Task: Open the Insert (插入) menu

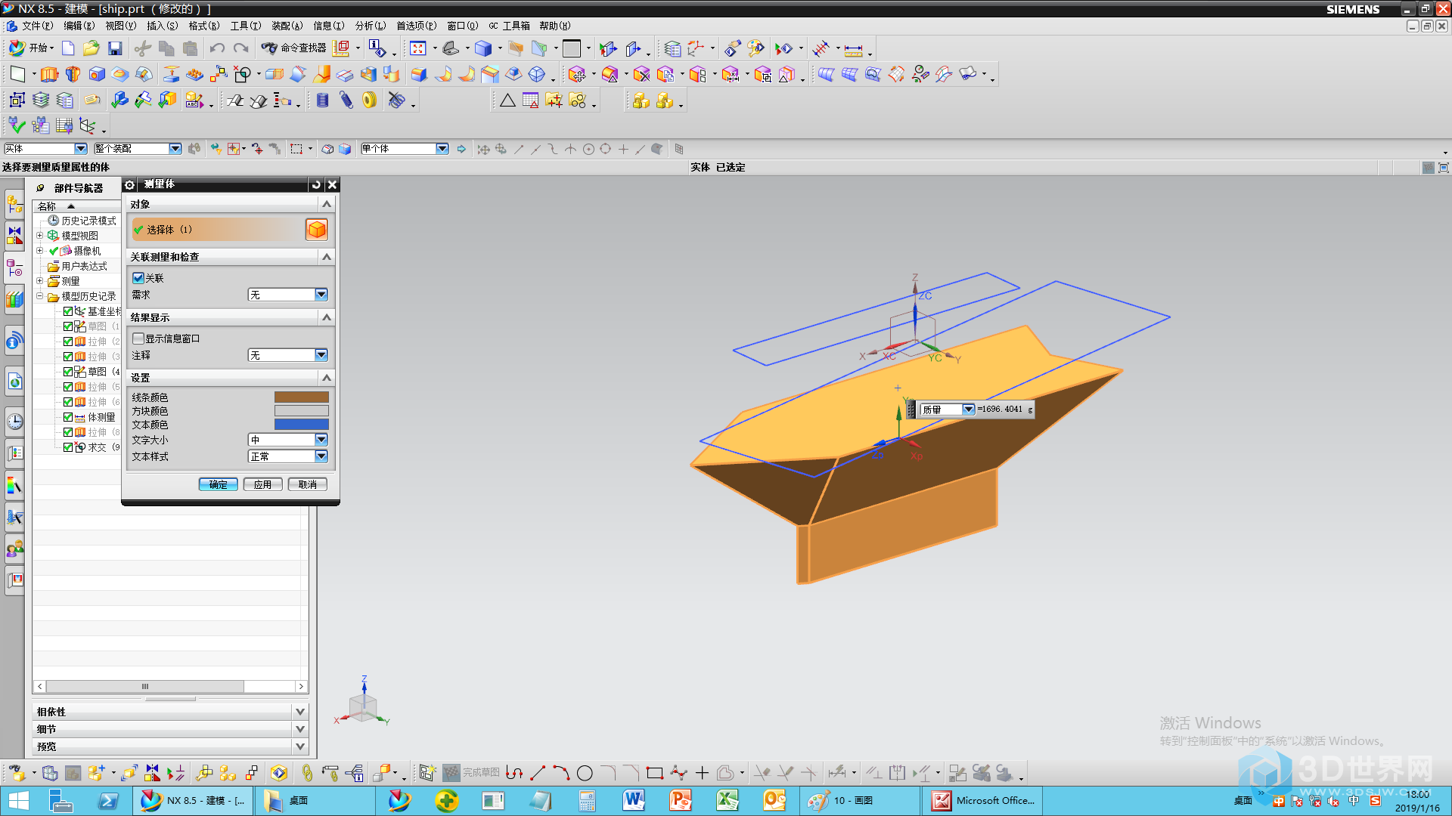Action: pyautogui.click(x=162, y=26)
